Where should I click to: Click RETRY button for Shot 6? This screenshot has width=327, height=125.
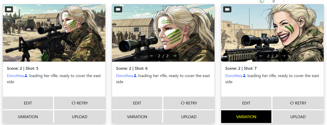point(189,103)
